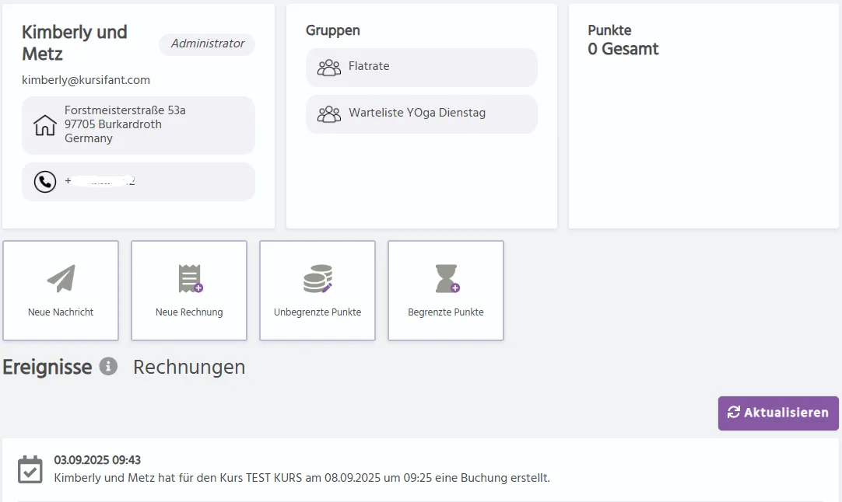Click the Forstmeisterstraße 53a address text
Viewport: 842px width, 502px height.
pos(125,110)
